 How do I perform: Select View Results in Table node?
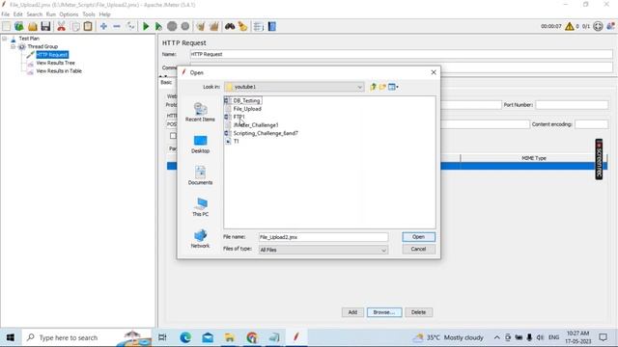59,71
